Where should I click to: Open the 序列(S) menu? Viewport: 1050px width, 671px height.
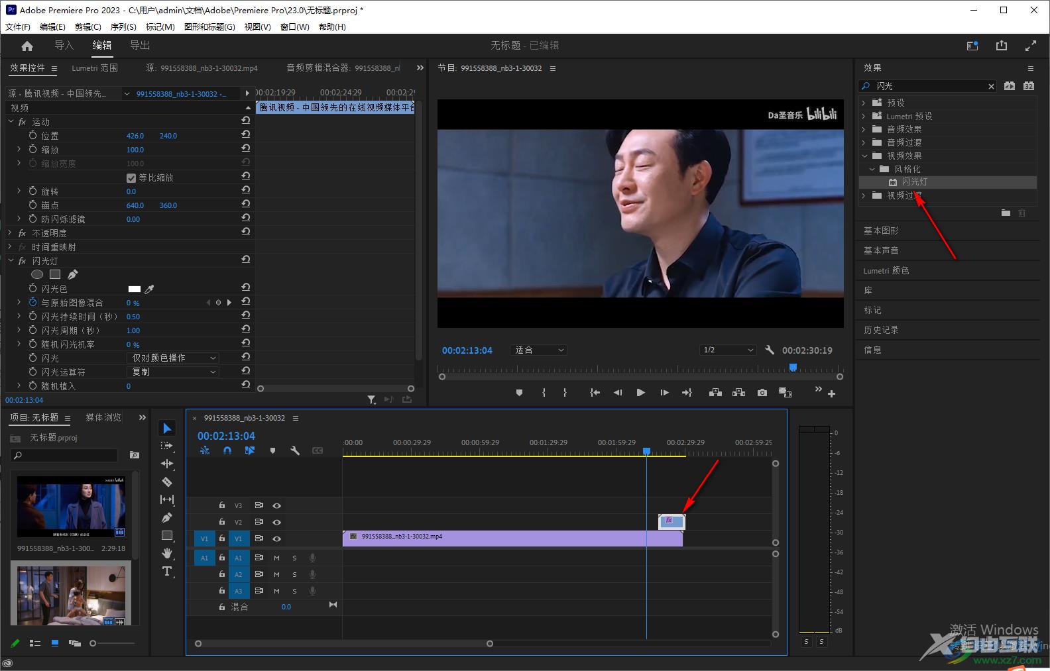coord(123,27)
